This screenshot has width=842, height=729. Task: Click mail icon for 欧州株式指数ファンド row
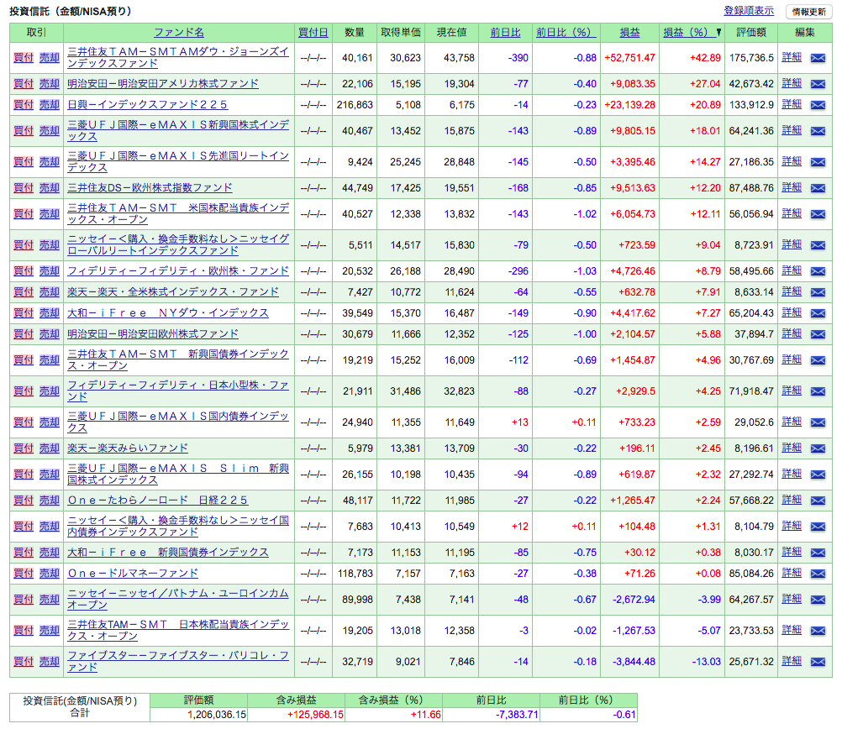818,188
